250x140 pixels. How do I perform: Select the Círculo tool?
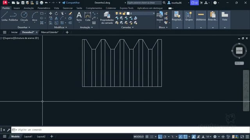(x=24, y=16)
